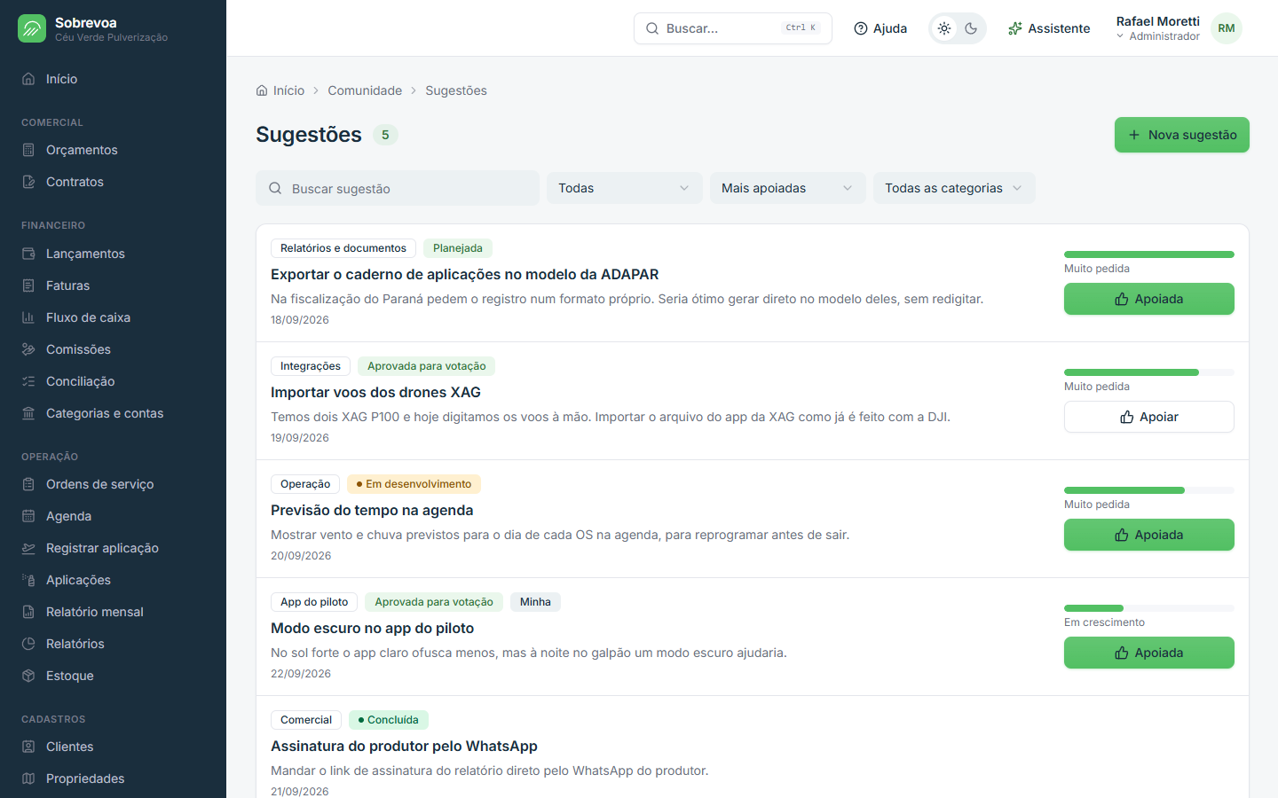Click the Ordens de serviço clipboard icon

[28, 484]
